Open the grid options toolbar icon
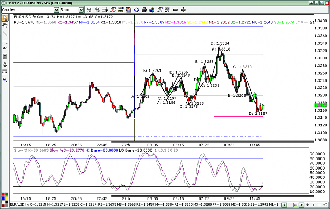The image size is (330, 209). pyautogui.click(x=105, y=9)
